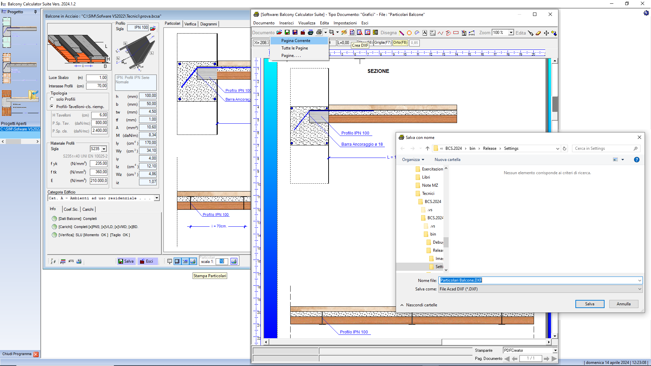Click the 'Nome file' input field
651x366 pixels.
pyautogui.click(x=540, y=280)
